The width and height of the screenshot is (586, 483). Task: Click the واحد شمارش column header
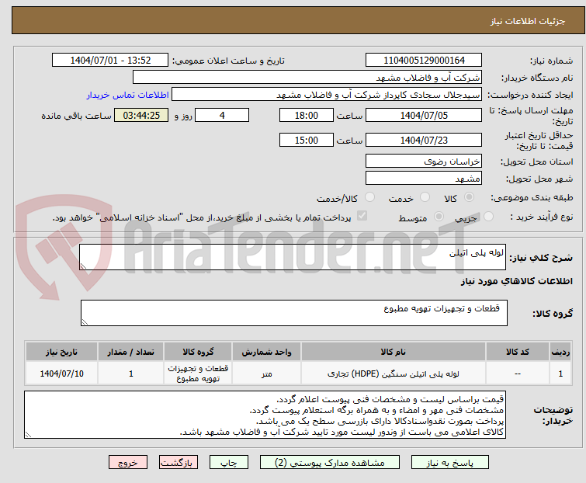click(x=266, y=352)
